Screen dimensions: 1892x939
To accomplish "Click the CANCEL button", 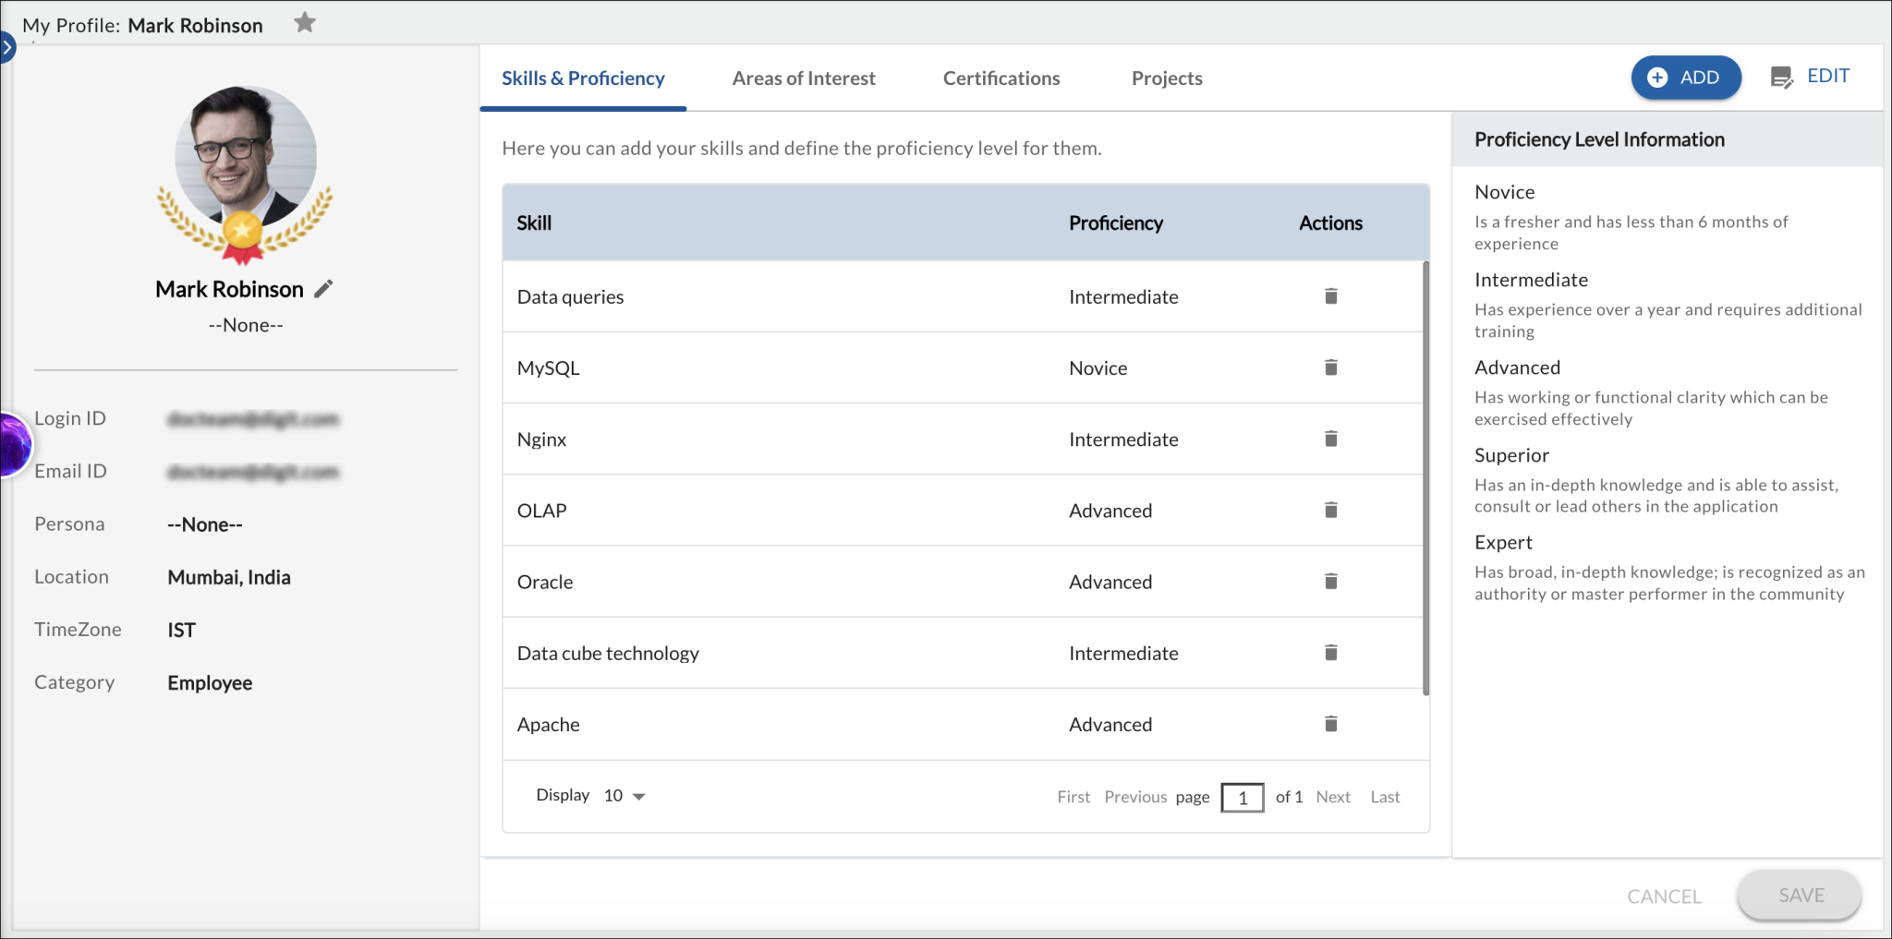I will point(1664,897).
